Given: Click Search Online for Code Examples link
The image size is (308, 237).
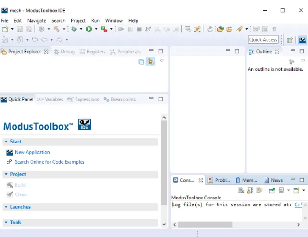Looking at the screenshot, I should click(x=49, y=162).
